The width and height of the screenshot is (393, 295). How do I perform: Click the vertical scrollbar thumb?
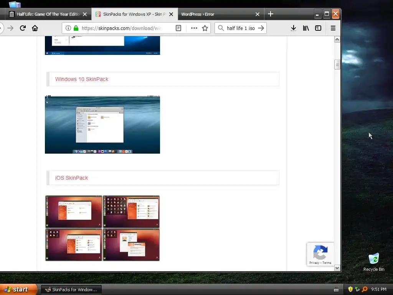(x=337, y=65)
